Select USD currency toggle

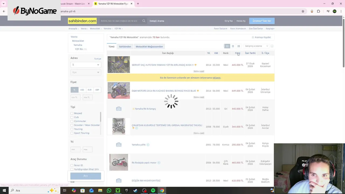coord(82,90)
